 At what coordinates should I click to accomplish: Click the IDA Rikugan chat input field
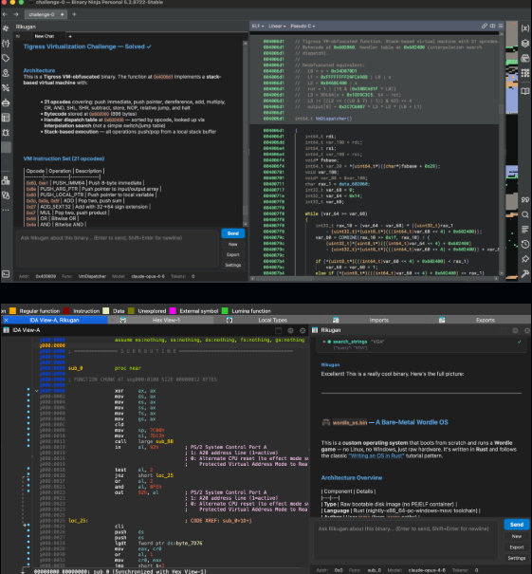pyautogui.click(x=407, y=542)
